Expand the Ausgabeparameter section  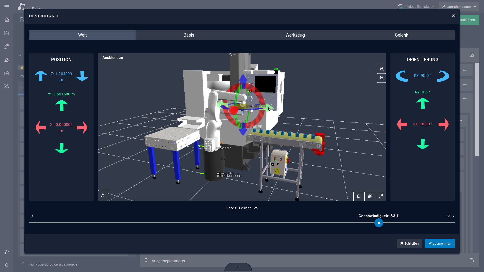coord(168,261)
